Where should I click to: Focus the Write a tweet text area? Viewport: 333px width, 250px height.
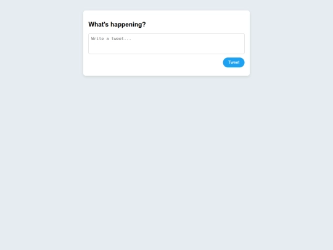click(x=166, y=44)
